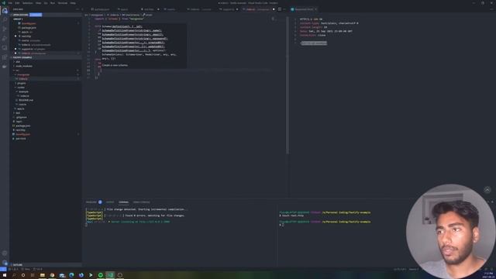Screen dimensions: 496x279
Task: Open the Output panel tab
Action: (x=110, y=202)
